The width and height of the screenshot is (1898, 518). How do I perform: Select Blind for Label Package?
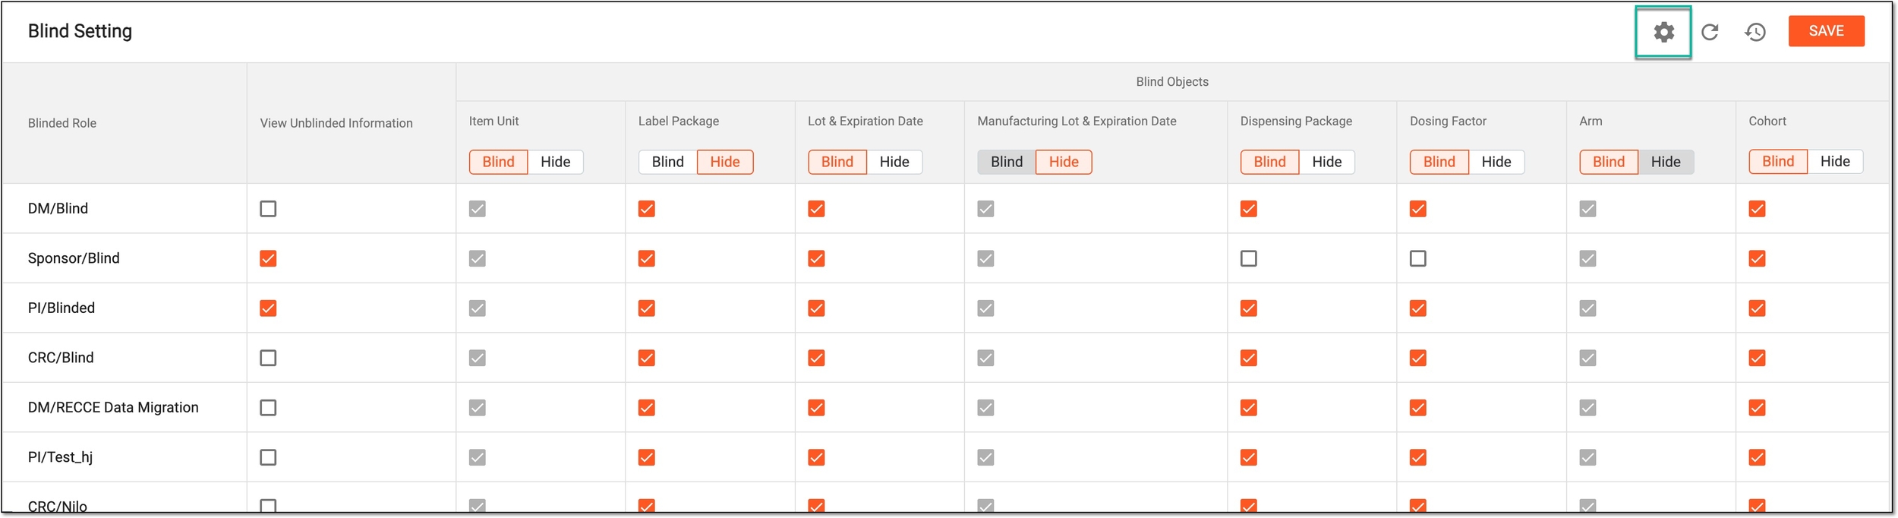667,162
